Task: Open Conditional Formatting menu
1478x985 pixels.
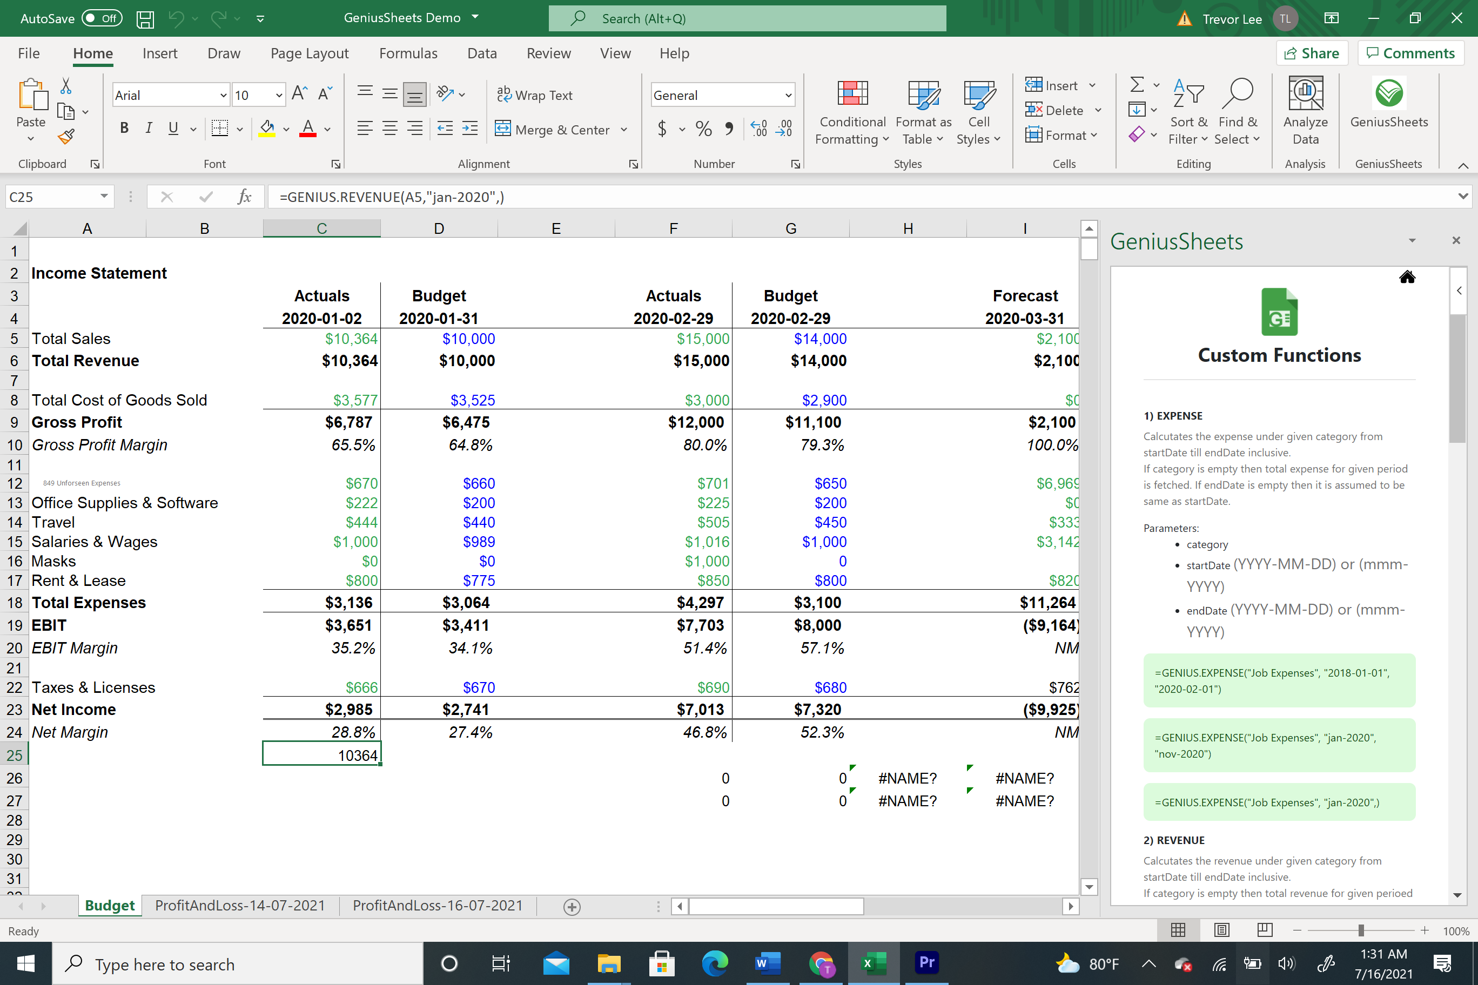Action: pos(852,112)
